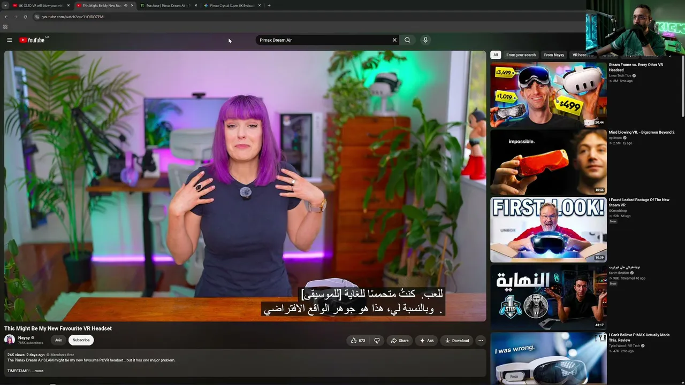
Task: Open 'Mind blowing VR - Bigscreen Beyond 2' thumbnail
Action: [549, 162]
